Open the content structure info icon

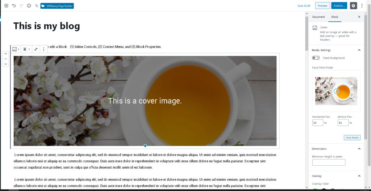coord(29,6)
